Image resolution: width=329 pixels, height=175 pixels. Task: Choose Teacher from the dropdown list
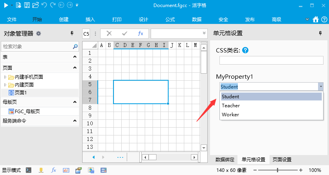271,105
